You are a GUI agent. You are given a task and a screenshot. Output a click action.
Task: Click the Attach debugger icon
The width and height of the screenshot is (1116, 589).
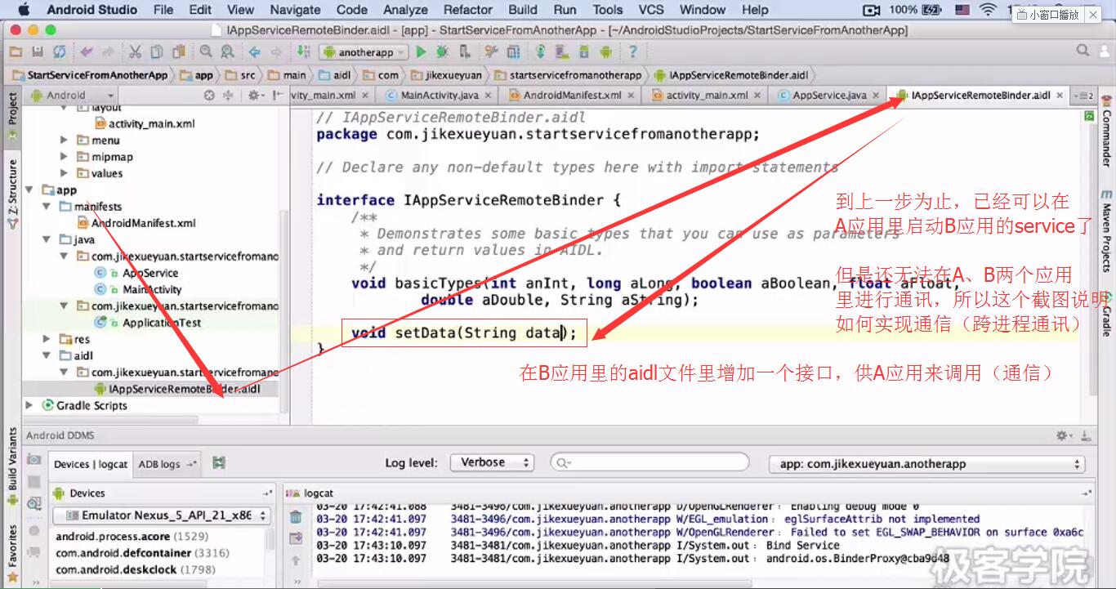pyautogui.click(x=465, y=51)
